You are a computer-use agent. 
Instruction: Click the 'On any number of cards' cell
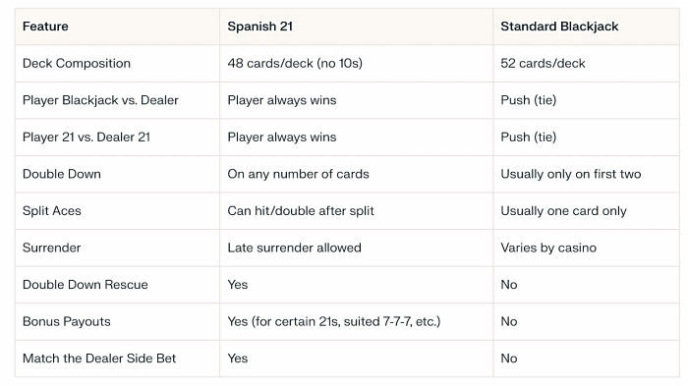tap(299, 174)
